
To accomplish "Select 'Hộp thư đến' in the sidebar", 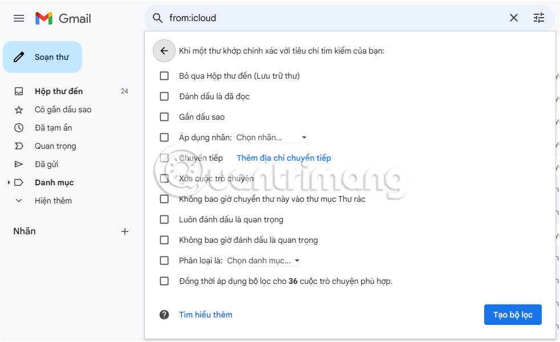I will (59, 91).
